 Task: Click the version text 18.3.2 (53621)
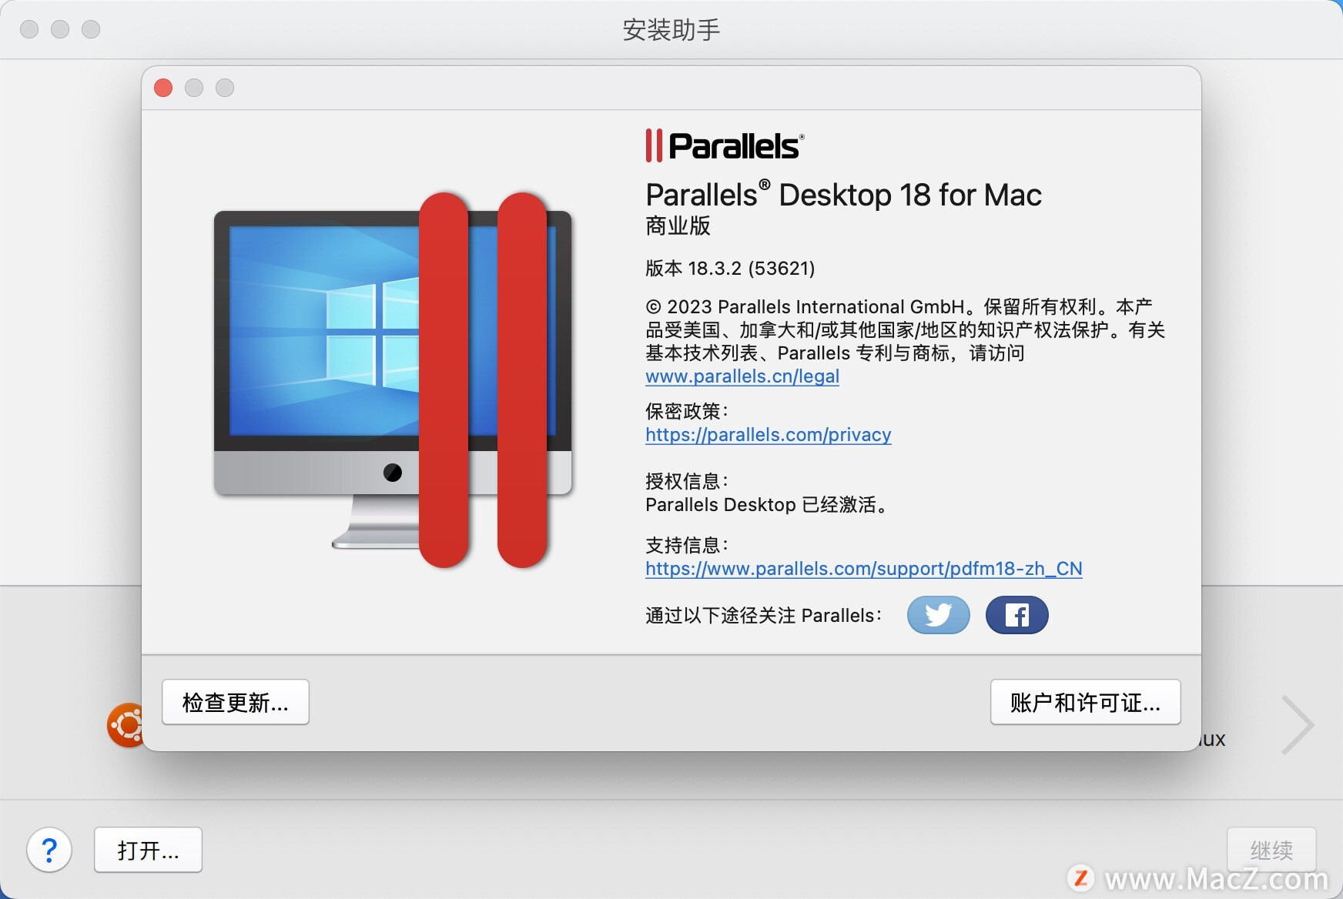(x=752, y=268)
